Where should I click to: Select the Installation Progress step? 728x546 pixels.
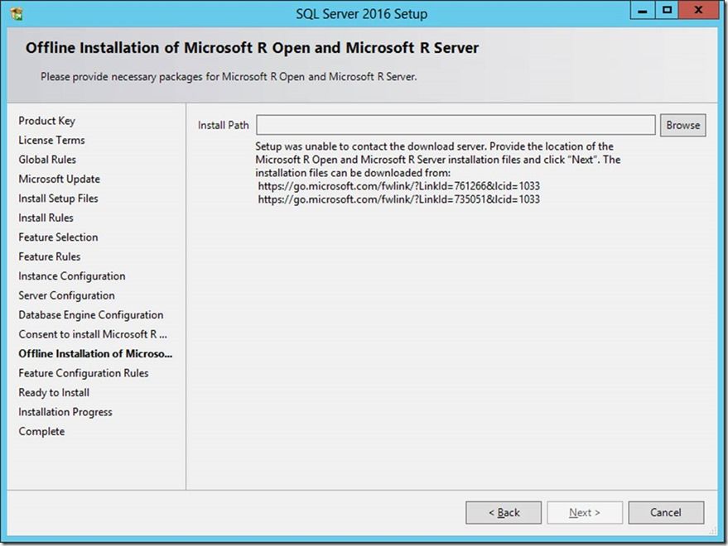pyautogui.click(x=65, y=413)
